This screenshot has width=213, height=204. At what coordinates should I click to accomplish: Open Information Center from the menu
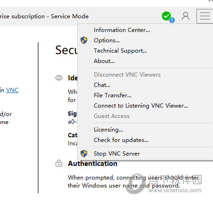click(x=122, y=30)
